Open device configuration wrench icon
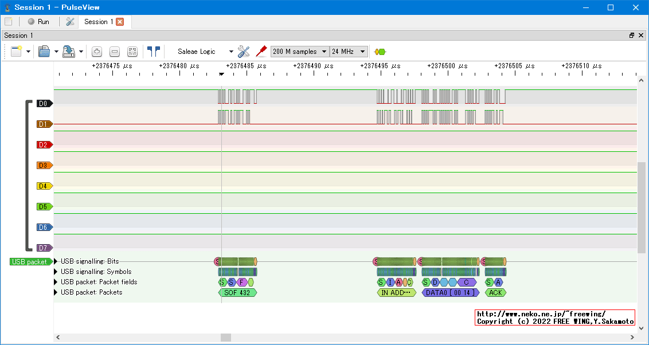The width and height of the screenshot is (649, 345). (x=244, y=52)
